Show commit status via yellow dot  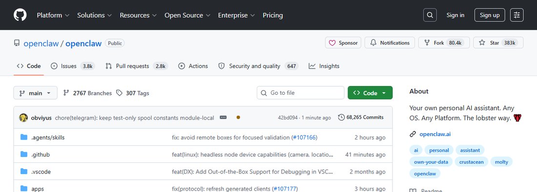point(238,117)
